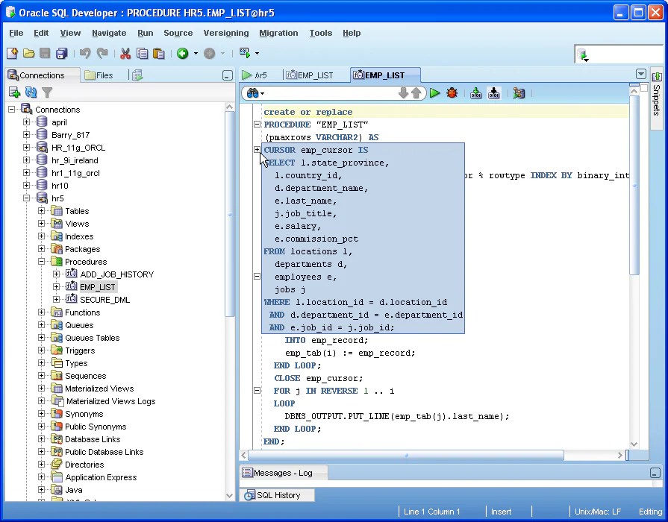
Task: Expand the Functions node in the tree
Action: (43, 312)
